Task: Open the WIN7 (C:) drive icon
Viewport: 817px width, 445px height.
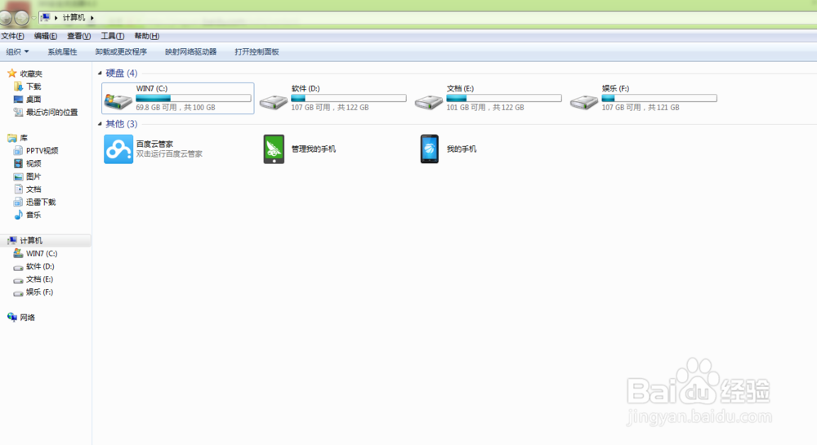Action: click(118, 101)
